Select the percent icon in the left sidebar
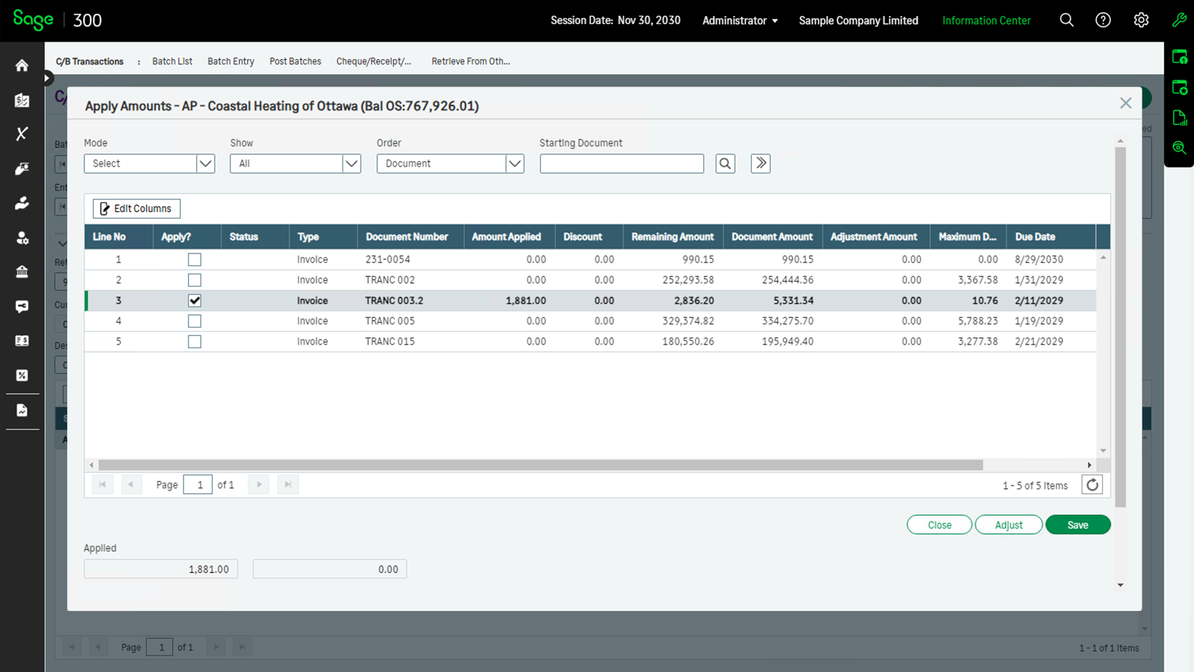Image resolution: width=1194 pixels, height=672 pixels. [x=22, y=375]
